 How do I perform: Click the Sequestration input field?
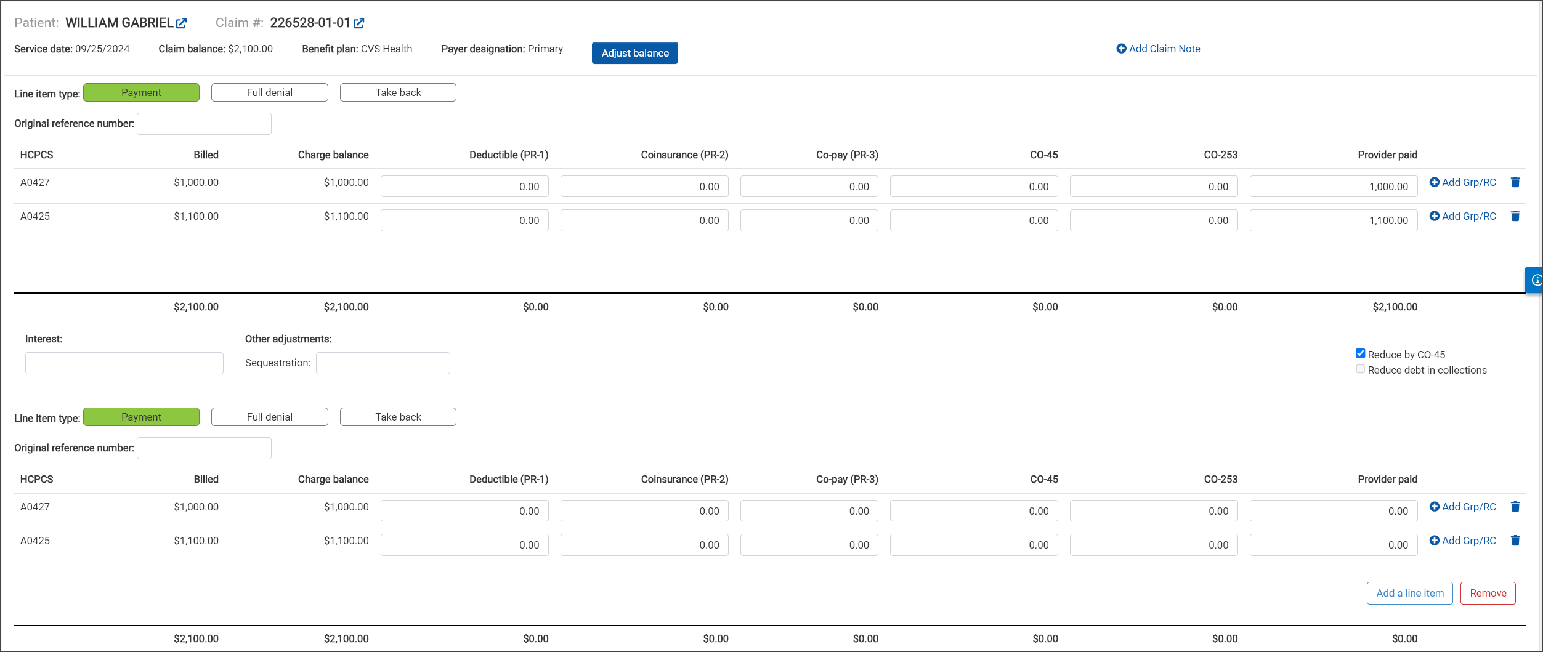tap(383, 363)
